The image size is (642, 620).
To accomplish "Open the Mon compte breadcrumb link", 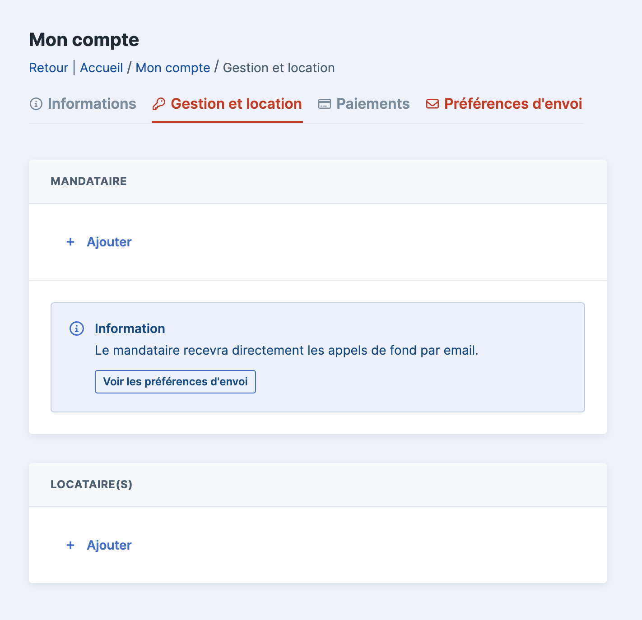I will pos(173,68).
